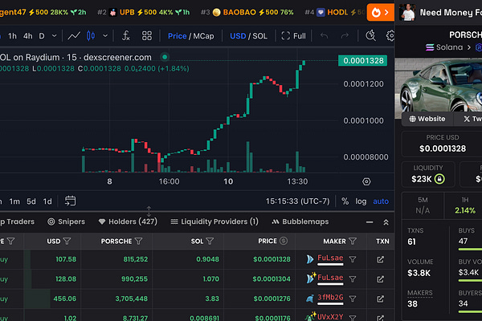Viewport: 482px width, 321px height.
Task: Minimize the transactions panel with dash icon
Action: pyautogui.click(x=370, y=222)
